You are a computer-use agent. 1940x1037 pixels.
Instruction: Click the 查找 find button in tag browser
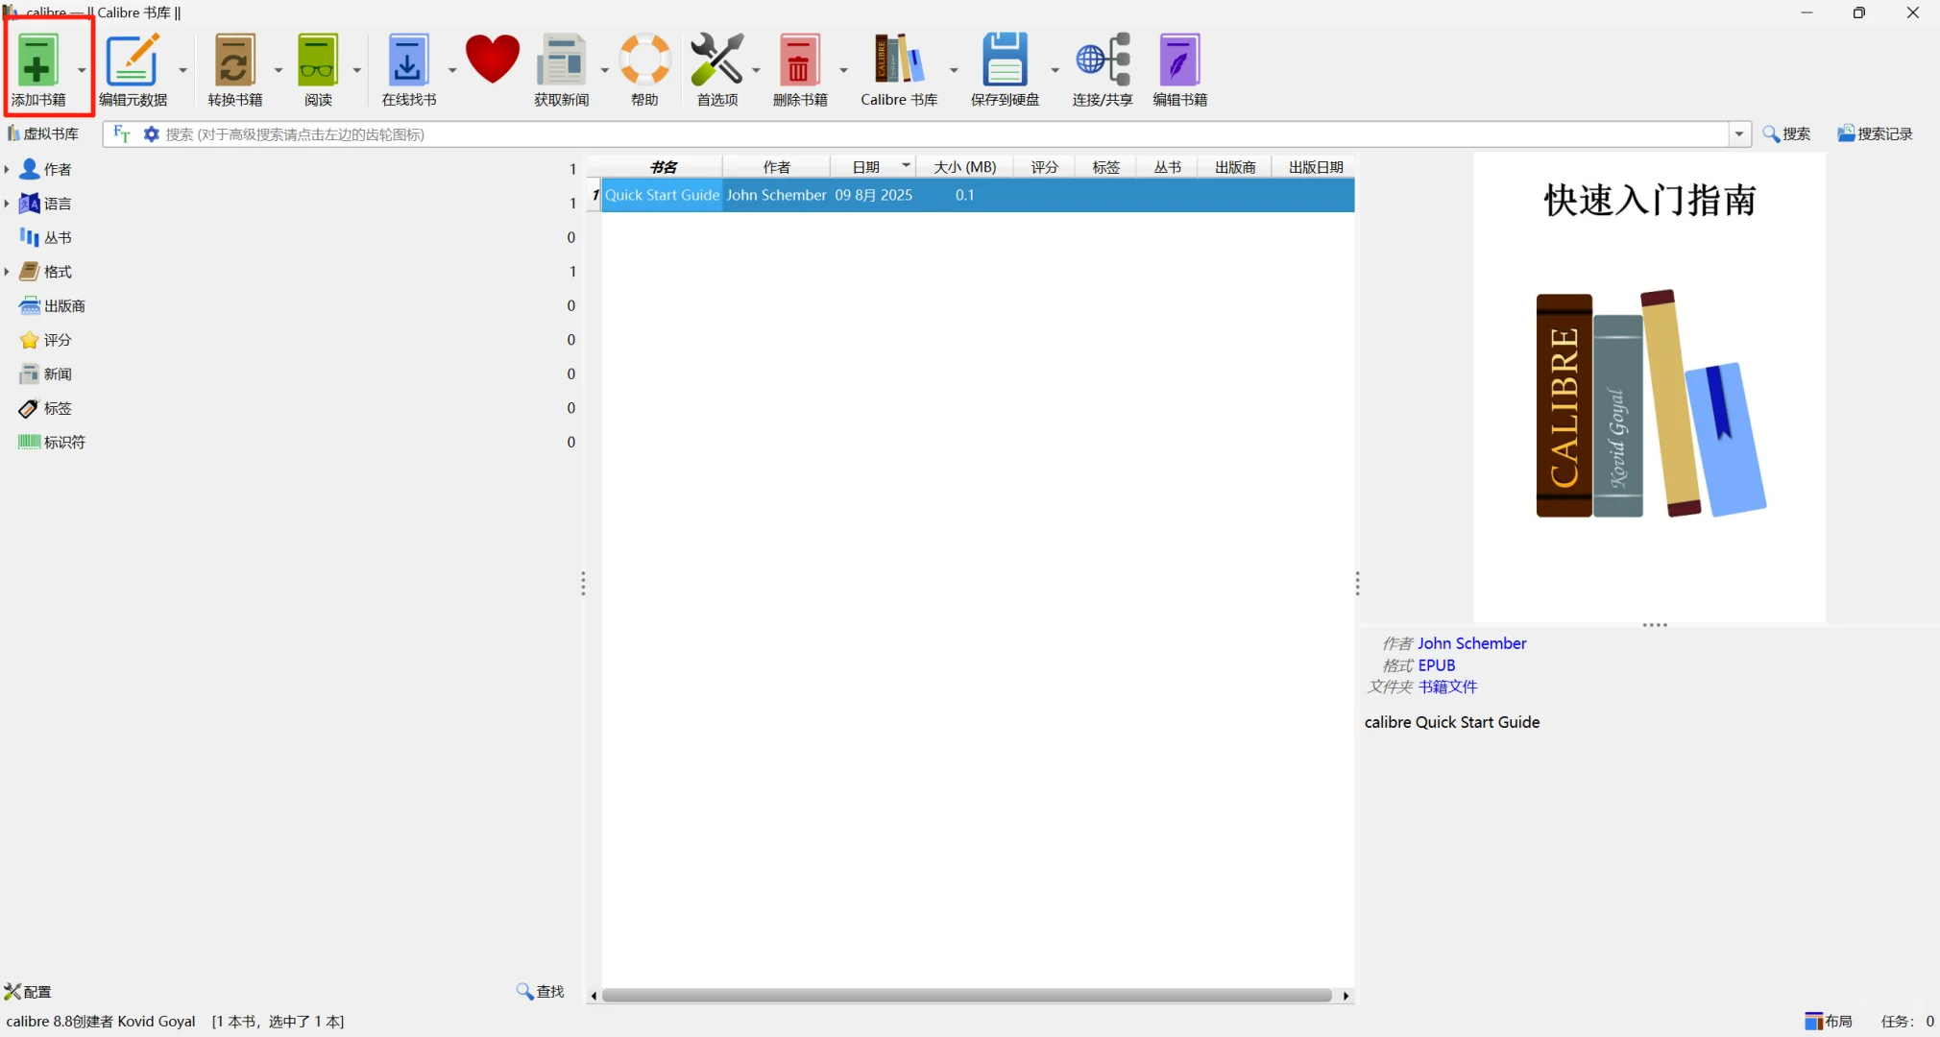pyautogui.click(x=540, y=991)
